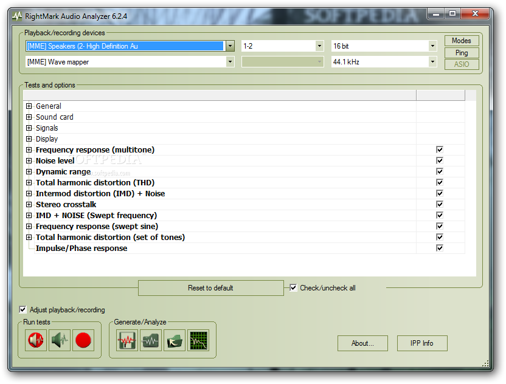506x384 pixels.
Task: Toggle IMD + NOISE (Swept frequency) checkbox
Action: (440, 215)
